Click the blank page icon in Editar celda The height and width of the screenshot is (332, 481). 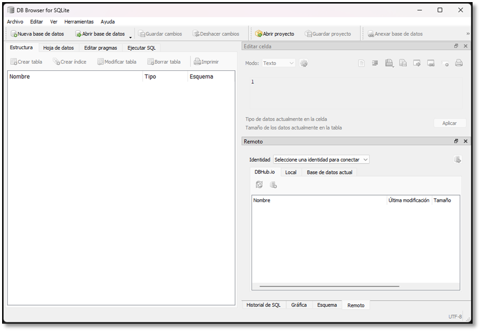tap(362, 63)
